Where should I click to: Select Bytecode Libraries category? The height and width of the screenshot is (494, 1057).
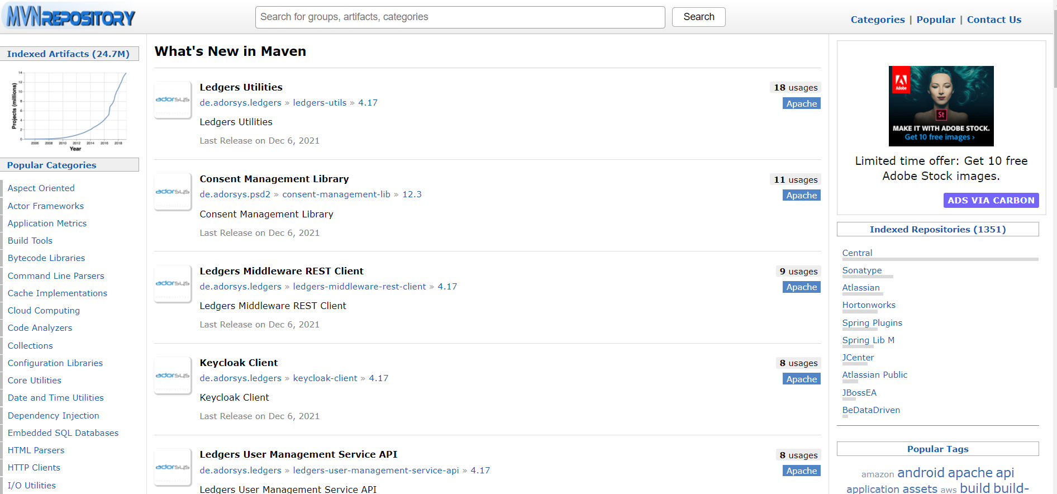[x=46, y=258]
